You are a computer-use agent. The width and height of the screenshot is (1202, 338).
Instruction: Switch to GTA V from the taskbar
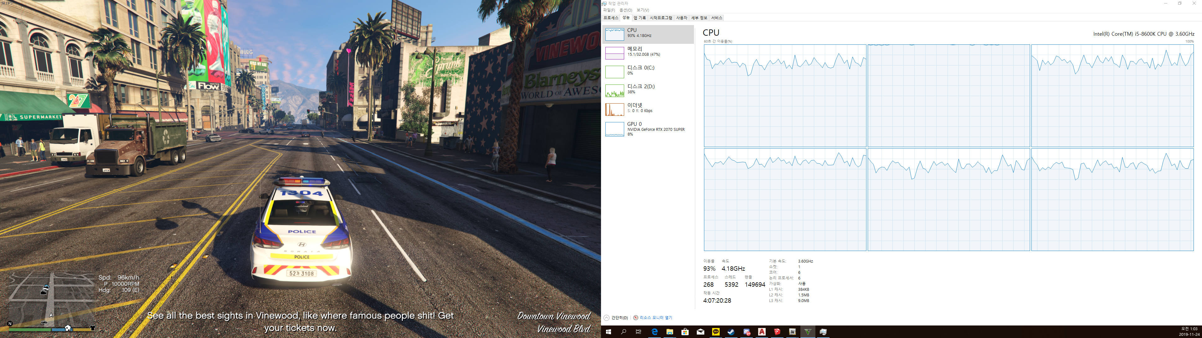click(808, 332)
